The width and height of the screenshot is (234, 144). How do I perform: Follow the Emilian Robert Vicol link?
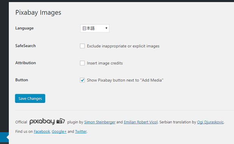click(140, 122)
